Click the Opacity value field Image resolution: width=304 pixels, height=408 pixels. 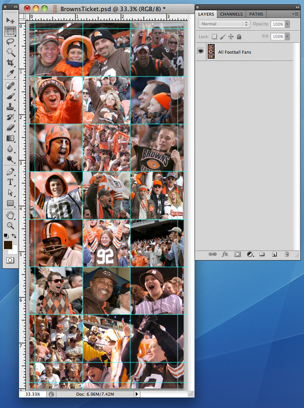(278, 24)
